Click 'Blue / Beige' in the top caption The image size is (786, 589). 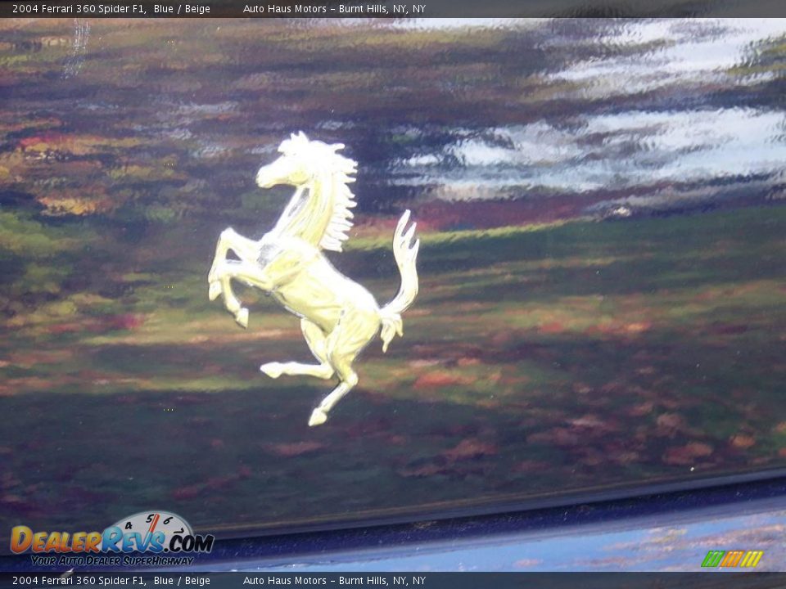pos(182,8)
